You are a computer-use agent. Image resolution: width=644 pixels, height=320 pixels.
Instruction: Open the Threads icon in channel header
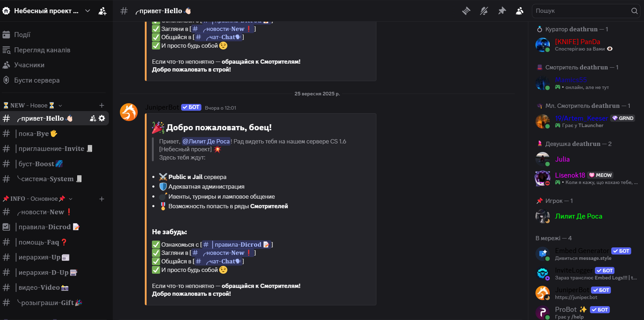click(466, 11)
